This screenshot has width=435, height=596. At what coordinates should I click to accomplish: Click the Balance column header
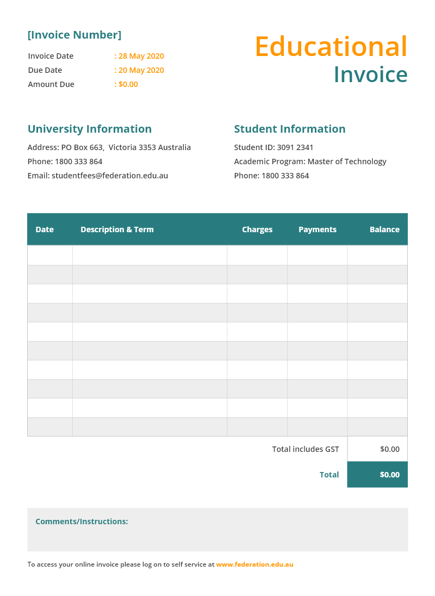click(384, 229)
